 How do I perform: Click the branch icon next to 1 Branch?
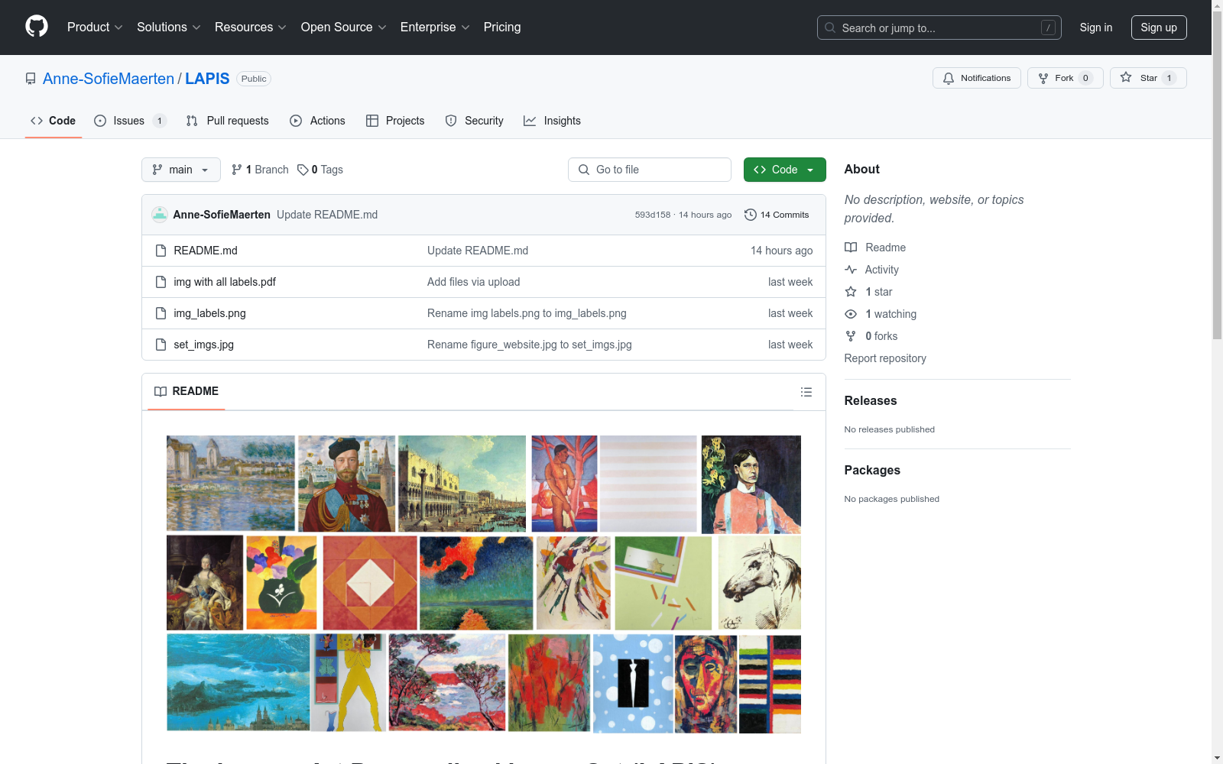[237, 170]
